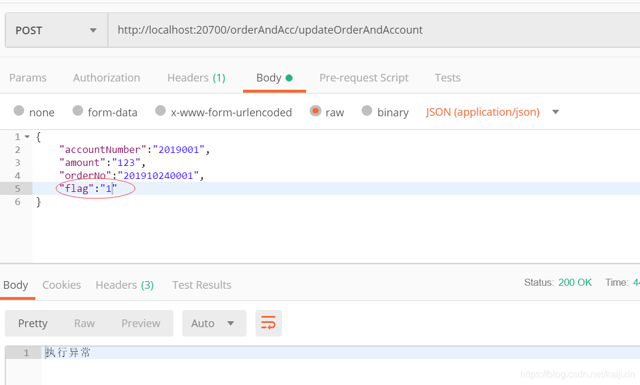Screen dimensions: 640x385
Task: Select the Pretty response view
Action: pos(32,323)
